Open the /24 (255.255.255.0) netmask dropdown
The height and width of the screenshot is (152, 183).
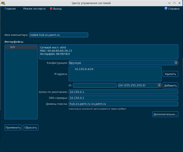140,85
